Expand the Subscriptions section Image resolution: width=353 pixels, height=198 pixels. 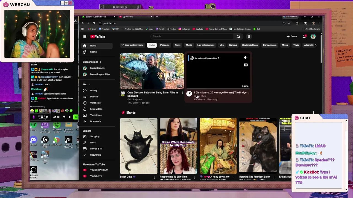pos(92,62)
